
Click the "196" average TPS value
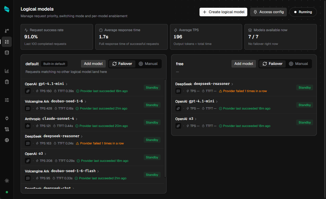tap(178, 37)
